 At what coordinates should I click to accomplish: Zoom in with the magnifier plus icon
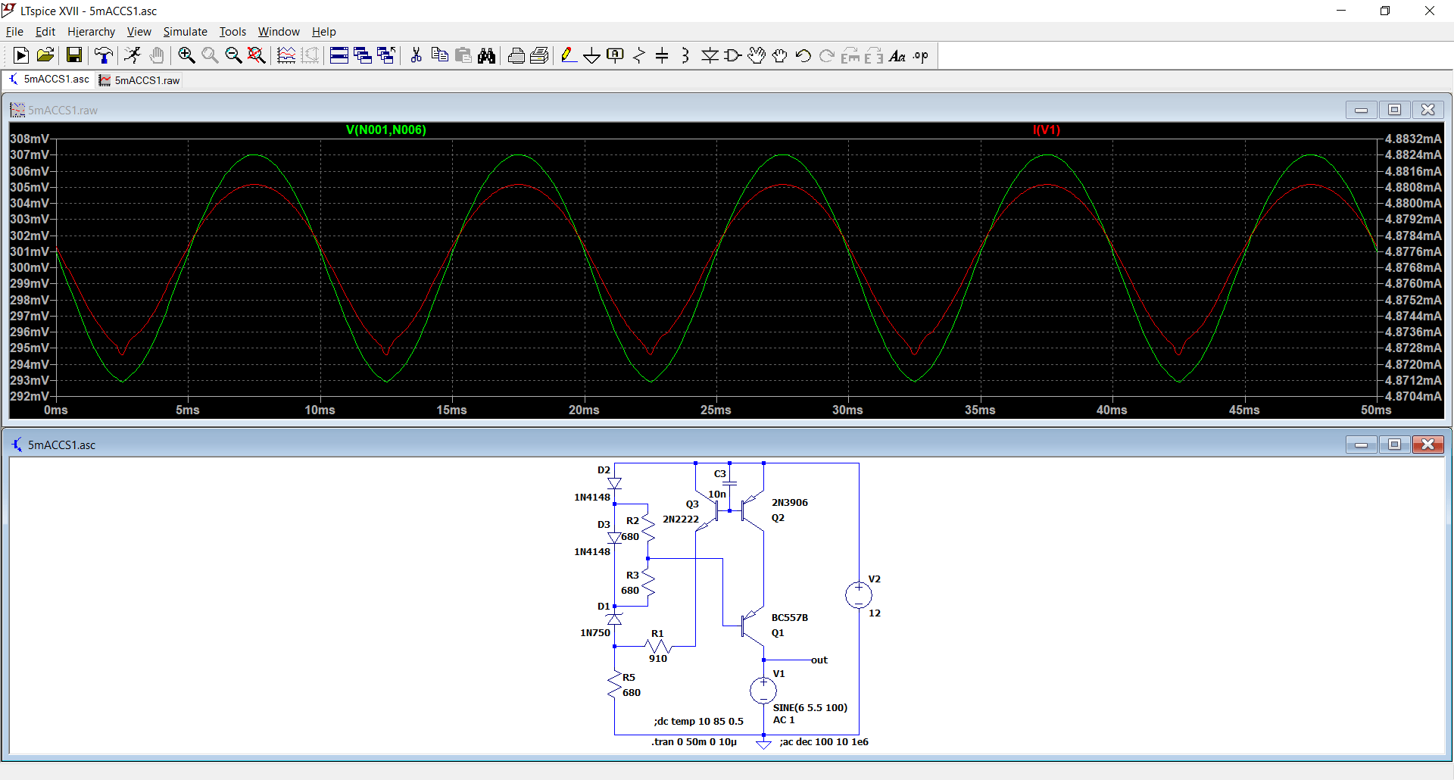[186, 55]
